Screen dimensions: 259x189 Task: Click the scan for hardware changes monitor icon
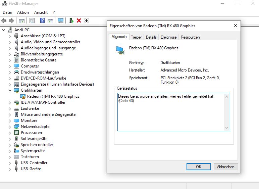(61, 21)
